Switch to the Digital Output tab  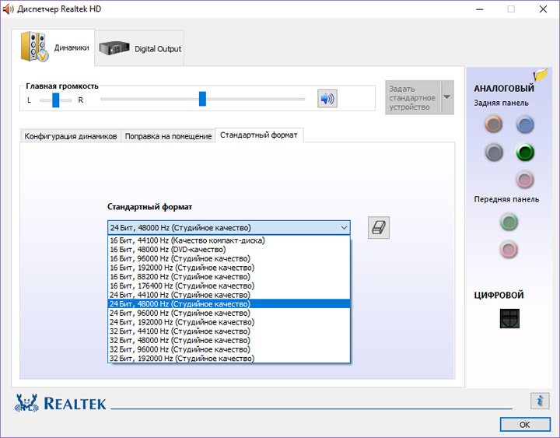click(x=140, y=48)
